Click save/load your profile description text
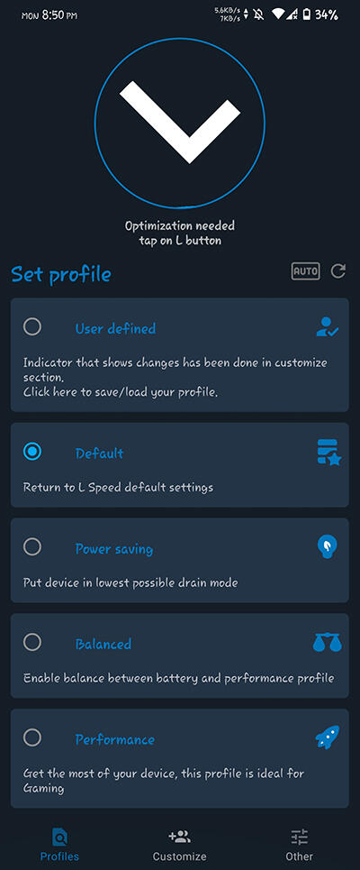Viewport: 360px width, 870px height. point(121,392)
